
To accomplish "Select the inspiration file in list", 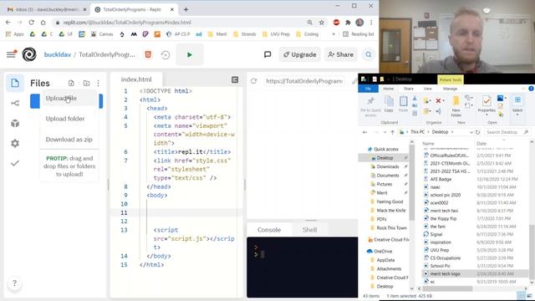I will (441, 242).
